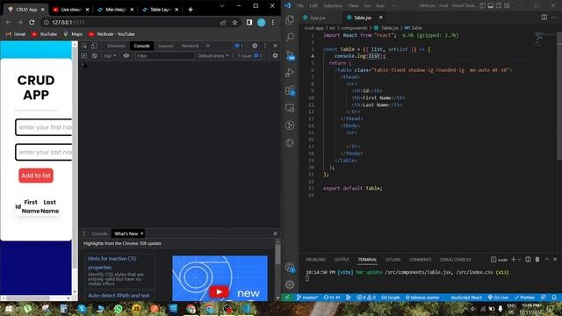
Task: Open the YouTube bookmark
Action: (x=45, y=34)
